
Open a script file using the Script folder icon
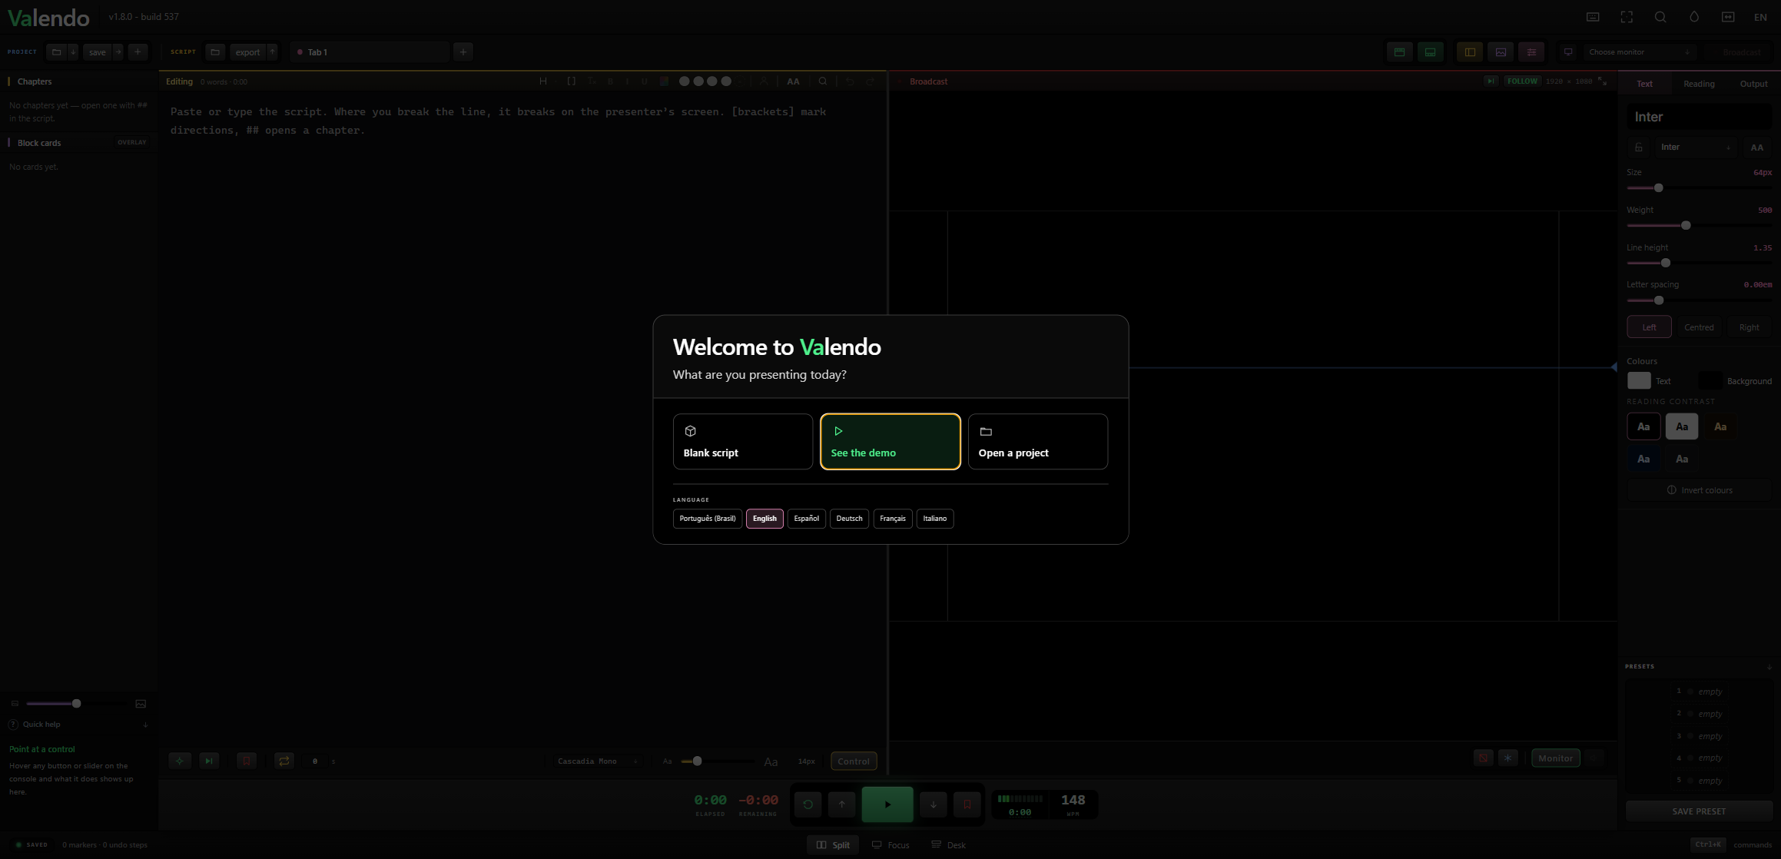coord(215,52)
